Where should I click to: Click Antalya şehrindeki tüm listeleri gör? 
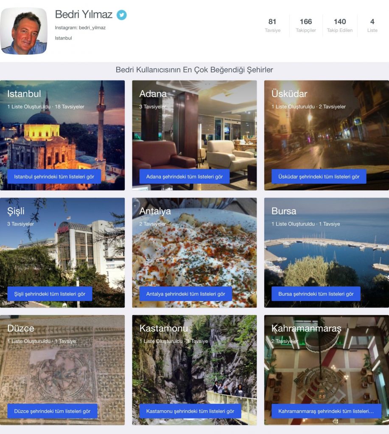(x=185, y=294)
